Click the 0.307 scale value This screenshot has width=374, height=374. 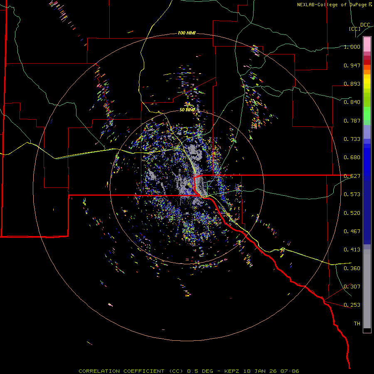point(352,287)
